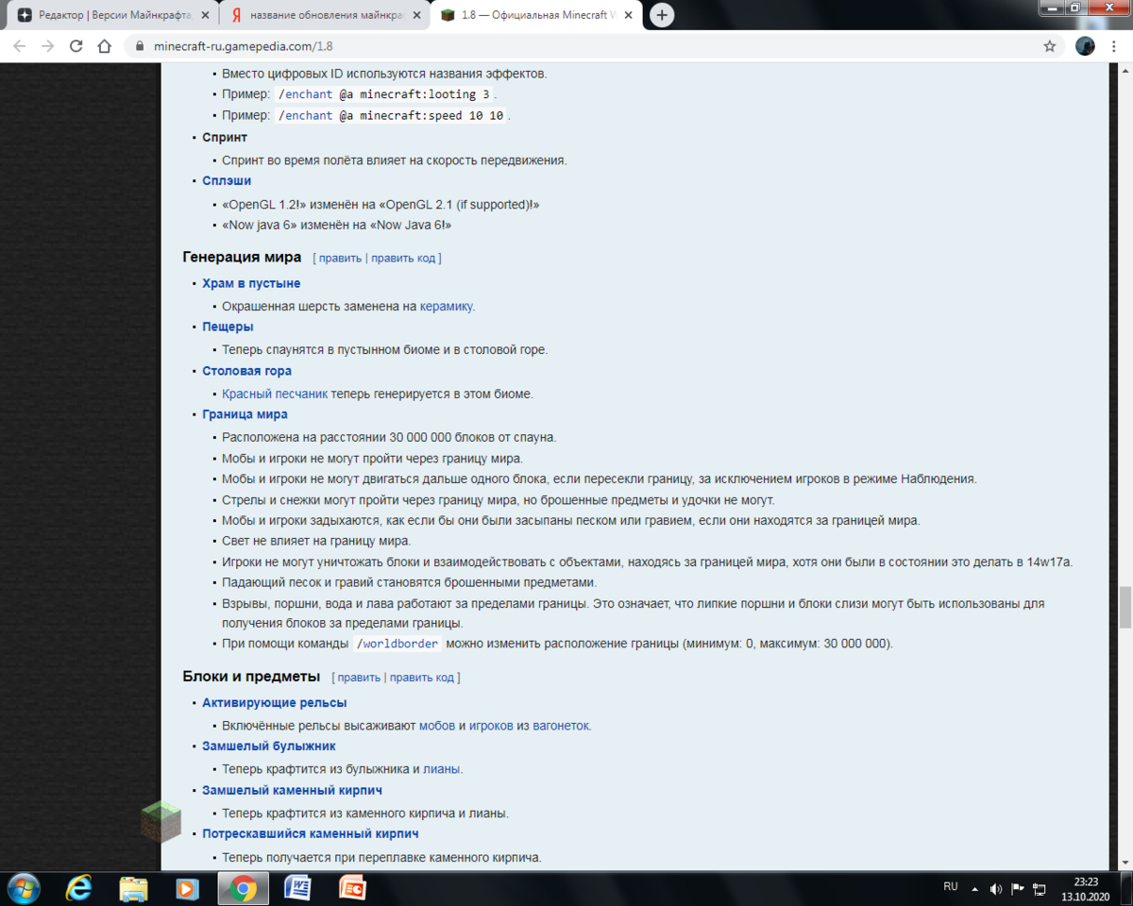Open the 'Столовая гора' link
The image size is (1133, 906).
point(246,371)
